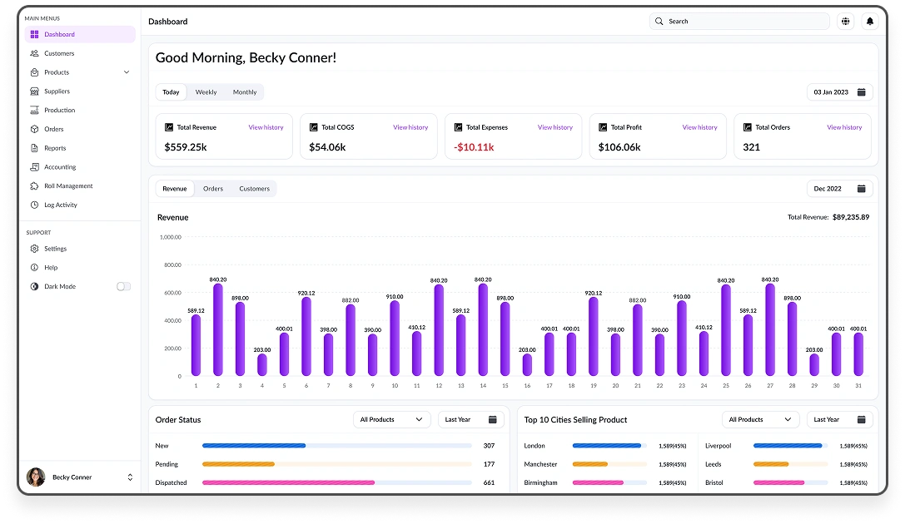905x524 pixels.
Task: Click the Products bag icon
Action: click(35, 72)
